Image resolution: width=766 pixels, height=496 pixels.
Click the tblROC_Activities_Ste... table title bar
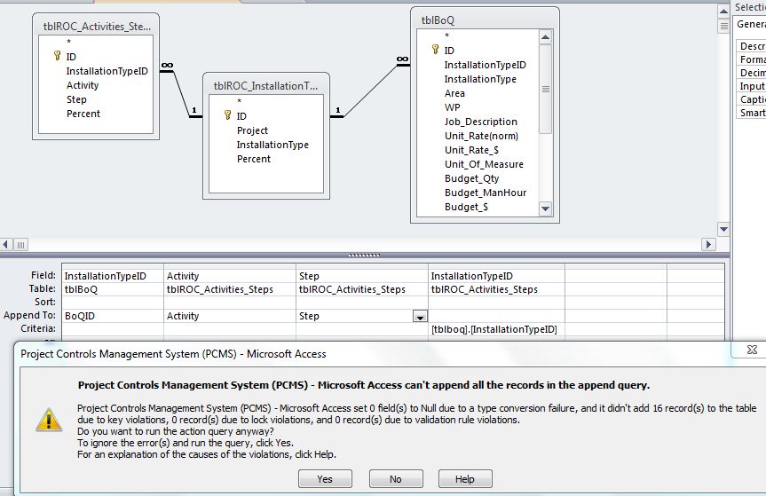(x=96, y=27)
